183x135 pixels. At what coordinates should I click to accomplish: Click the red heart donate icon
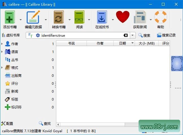pos(123,17)
